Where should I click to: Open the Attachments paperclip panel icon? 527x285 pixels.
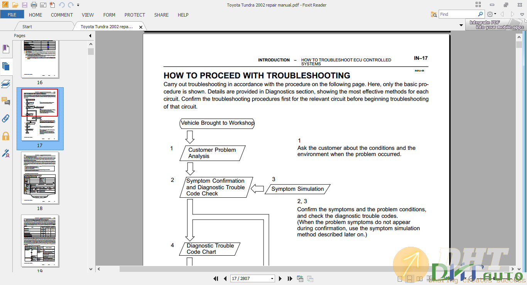(6, 119)
